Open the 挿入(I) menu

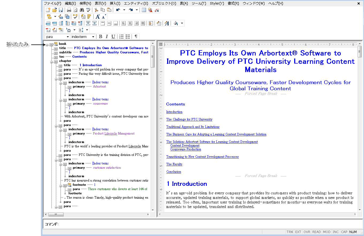115,3
